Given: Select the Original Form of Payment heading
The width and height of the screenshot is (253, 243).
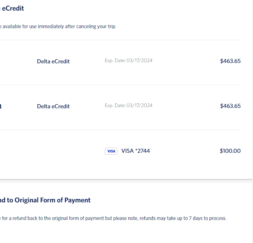Looking at the screenshot, I should coord(45,200).
